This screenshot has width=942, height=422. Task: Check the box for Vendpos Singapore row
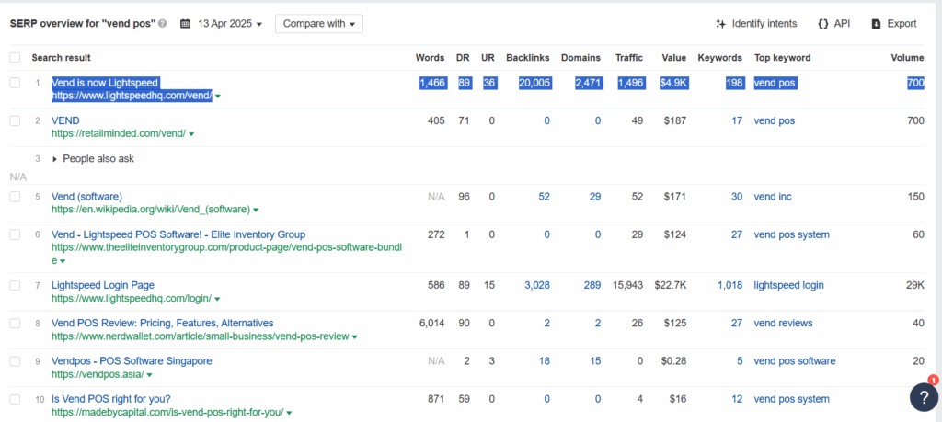point(15,360)
